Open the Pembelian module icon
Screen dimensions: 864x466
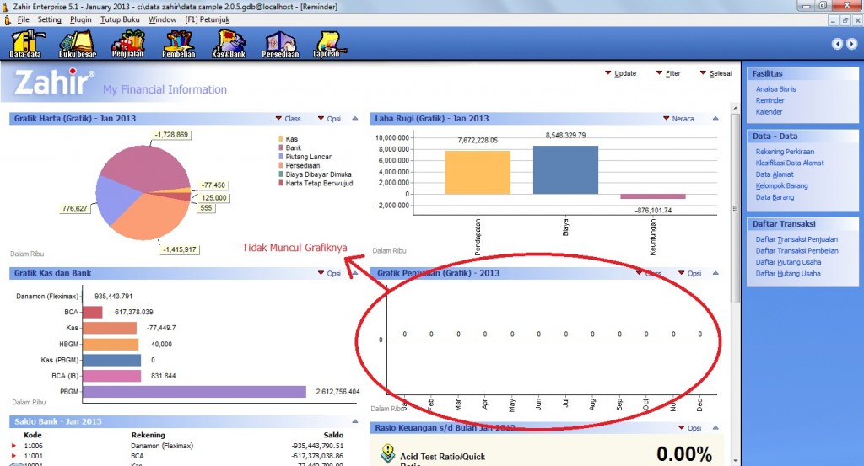(178, 43)
